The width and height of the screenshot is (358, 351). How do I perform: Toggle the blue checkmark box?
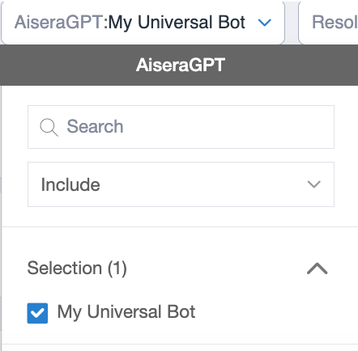[x=37, y=313]
